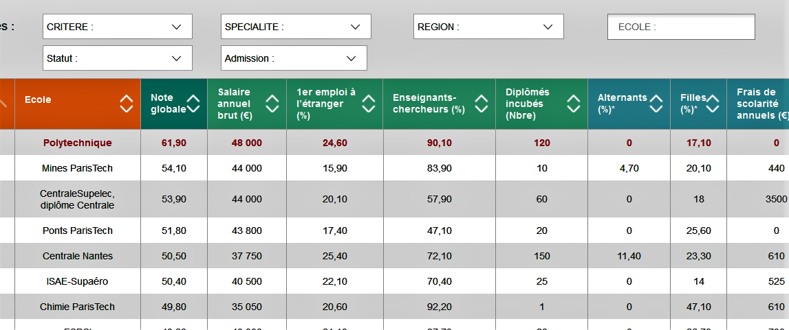
Task: Sort by Alternants percentage arrows
Action: [656, 104]
